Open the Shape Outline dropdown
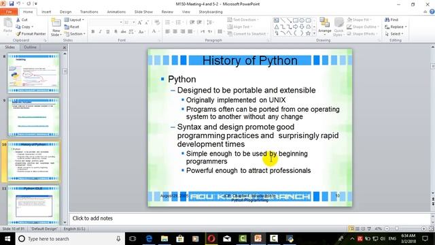Image resolution: width=435 pixels, height=245 pixels. 363,27
